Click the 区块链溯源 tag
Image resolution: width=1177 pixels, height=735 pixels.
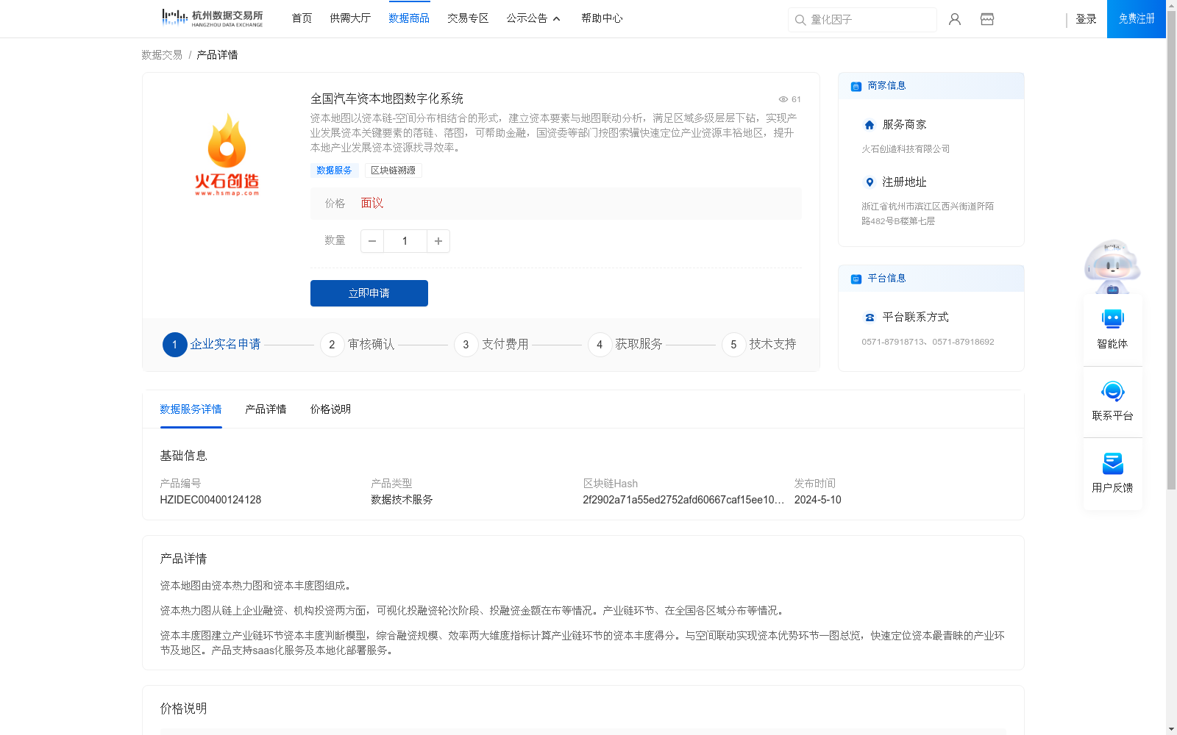tap(394, 171)
